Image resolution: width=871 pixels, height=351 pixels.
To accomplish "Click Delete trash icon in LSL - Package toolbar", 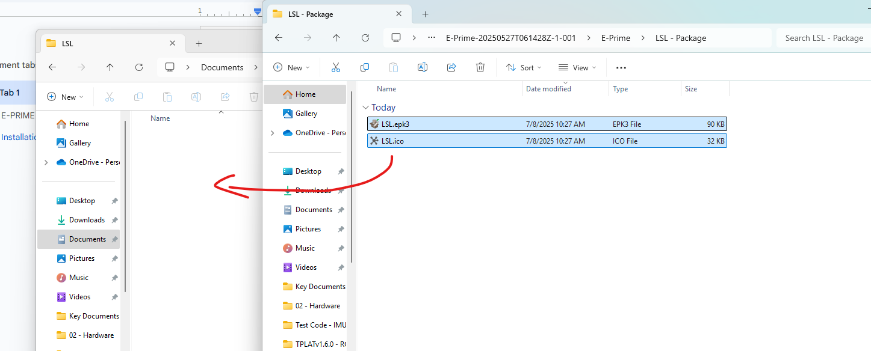I will coord(480,67).
